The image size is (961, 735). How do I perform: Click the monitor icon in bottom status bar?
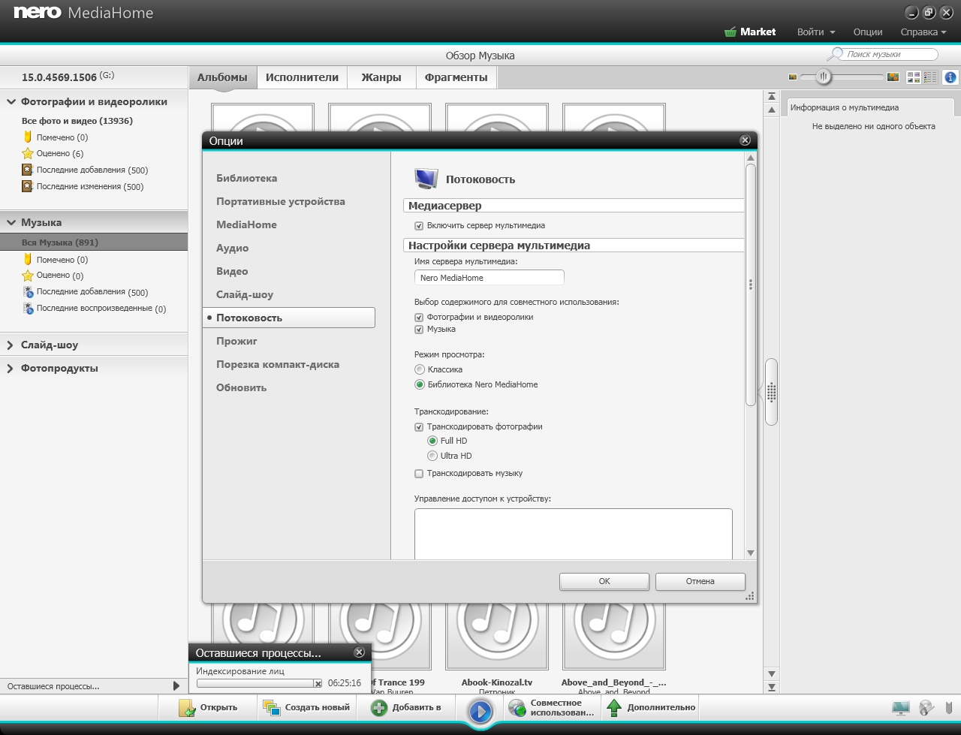pos(900,707)
